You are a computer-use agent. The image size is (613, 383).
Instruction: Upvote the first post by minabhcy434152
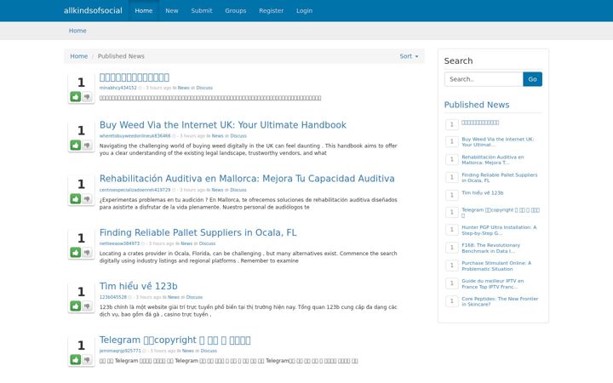tap(76, 97)
